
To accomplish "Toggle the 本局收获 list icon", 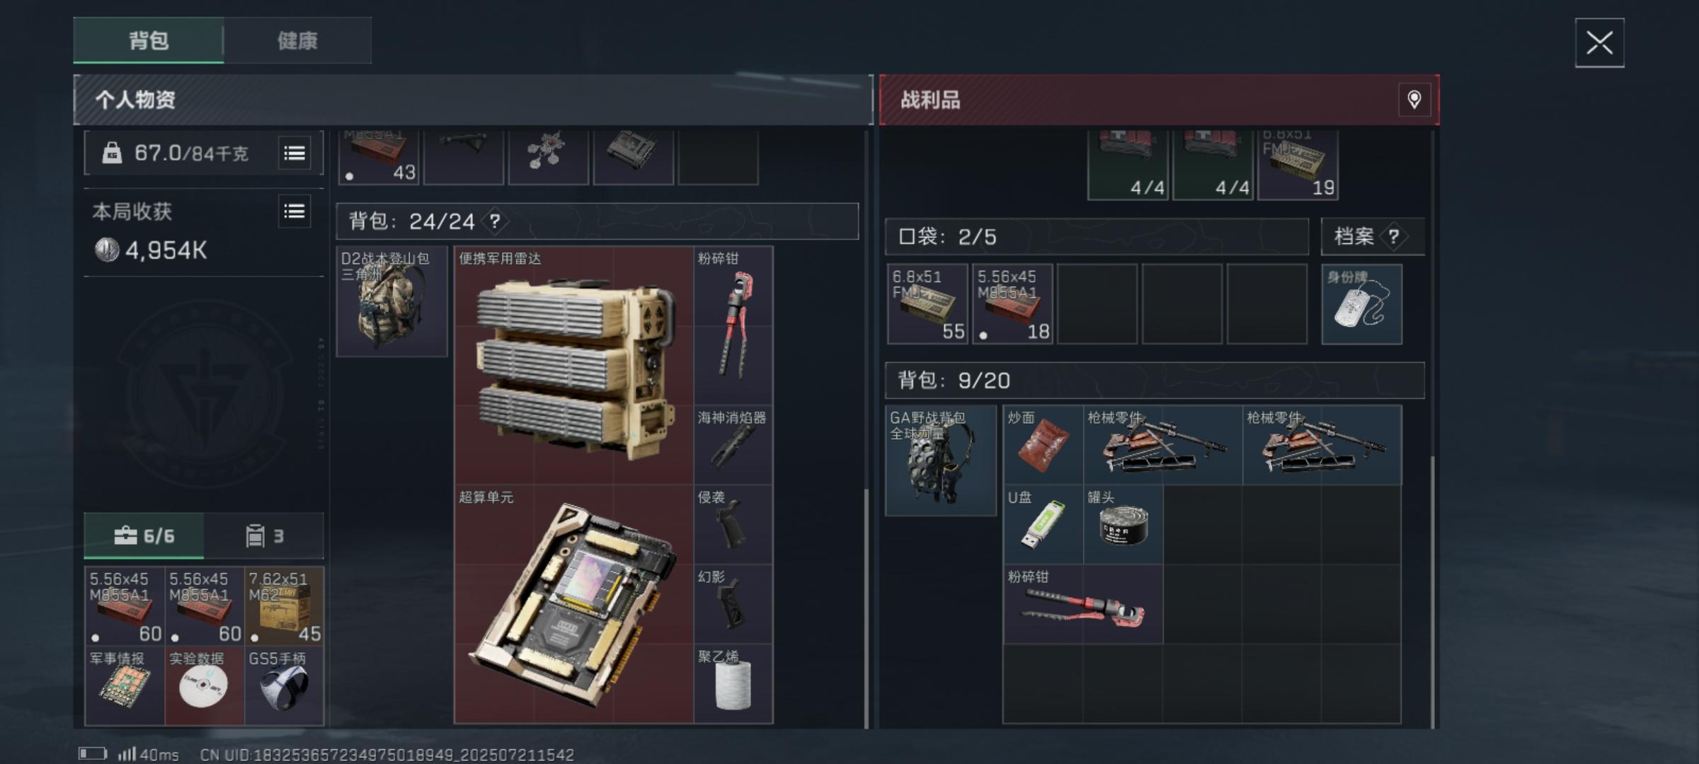I will coord(294,211).
